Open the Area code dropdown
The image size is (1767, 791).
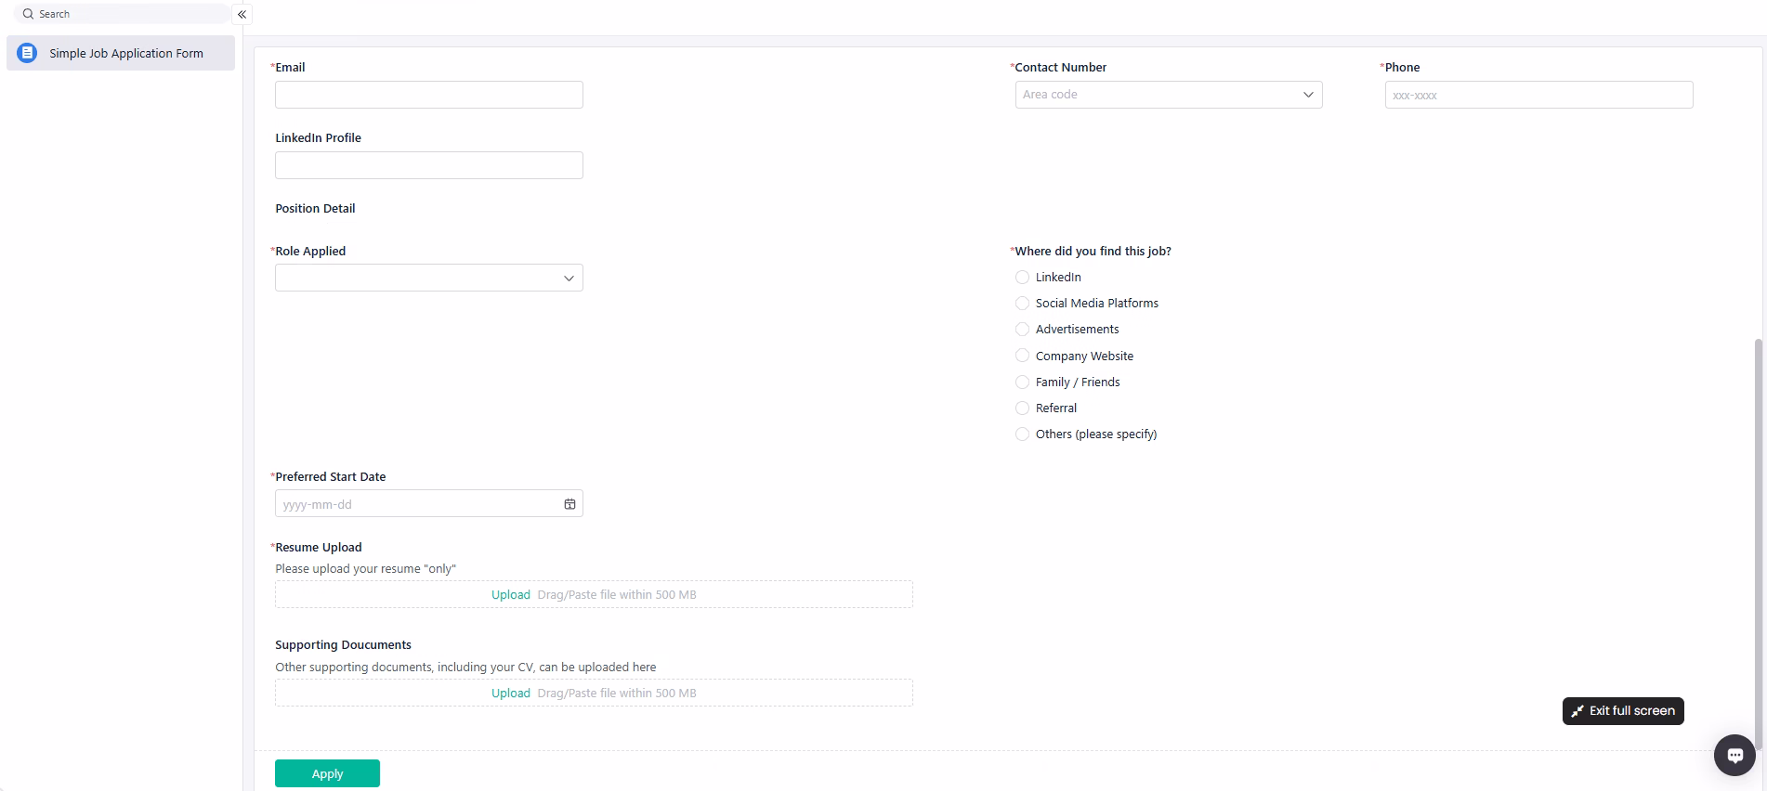coord(1168,95)
